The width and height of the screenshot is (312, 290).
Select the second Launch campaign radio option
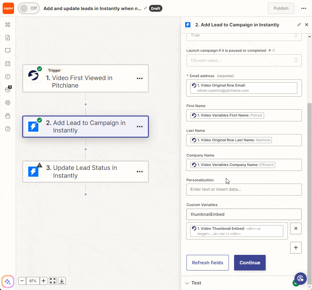pyautogui.click(x=274, y=50)
